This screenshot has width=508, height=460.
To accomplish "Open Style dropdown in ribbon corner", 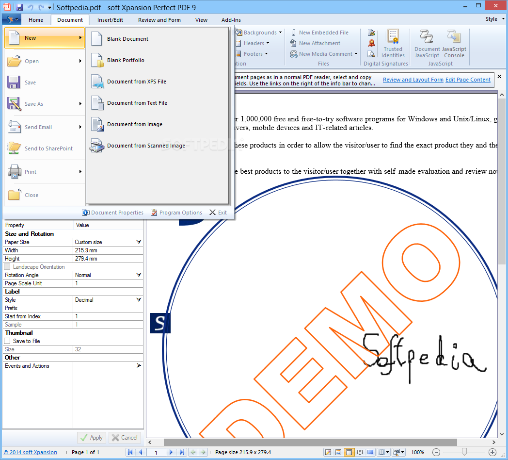I will (x=495, y=19).
